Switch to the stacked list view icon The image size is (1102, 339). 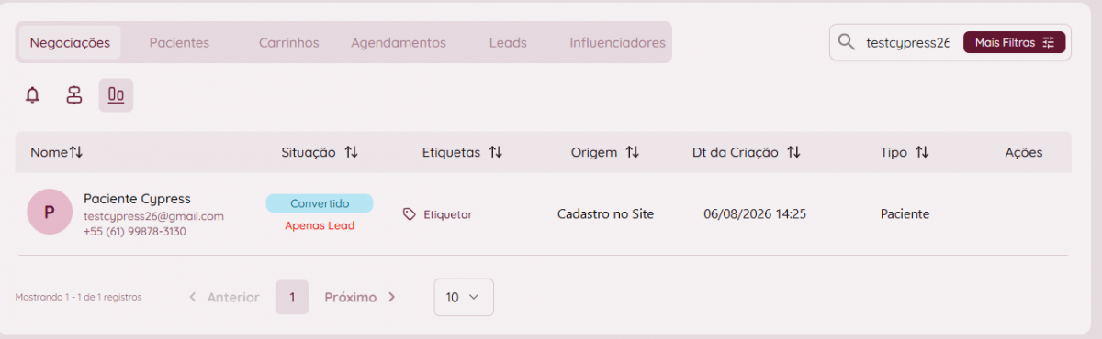pyautogui.click(x=74, y=95)
